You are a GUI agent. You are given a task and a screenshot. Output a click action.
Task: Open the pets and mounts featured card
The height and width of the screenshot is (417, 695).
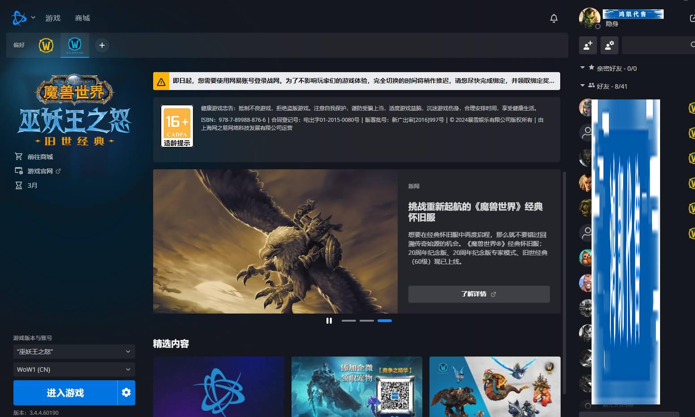pos(495,387)
